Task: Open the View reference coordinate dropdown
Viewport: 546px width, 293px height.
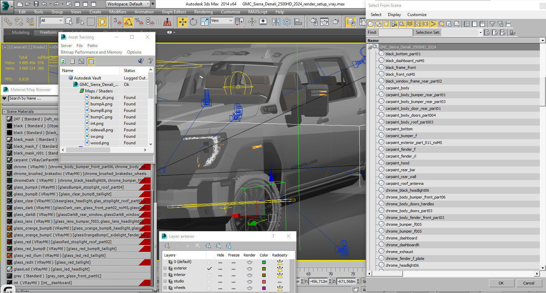Action: (x=222, y=20)
